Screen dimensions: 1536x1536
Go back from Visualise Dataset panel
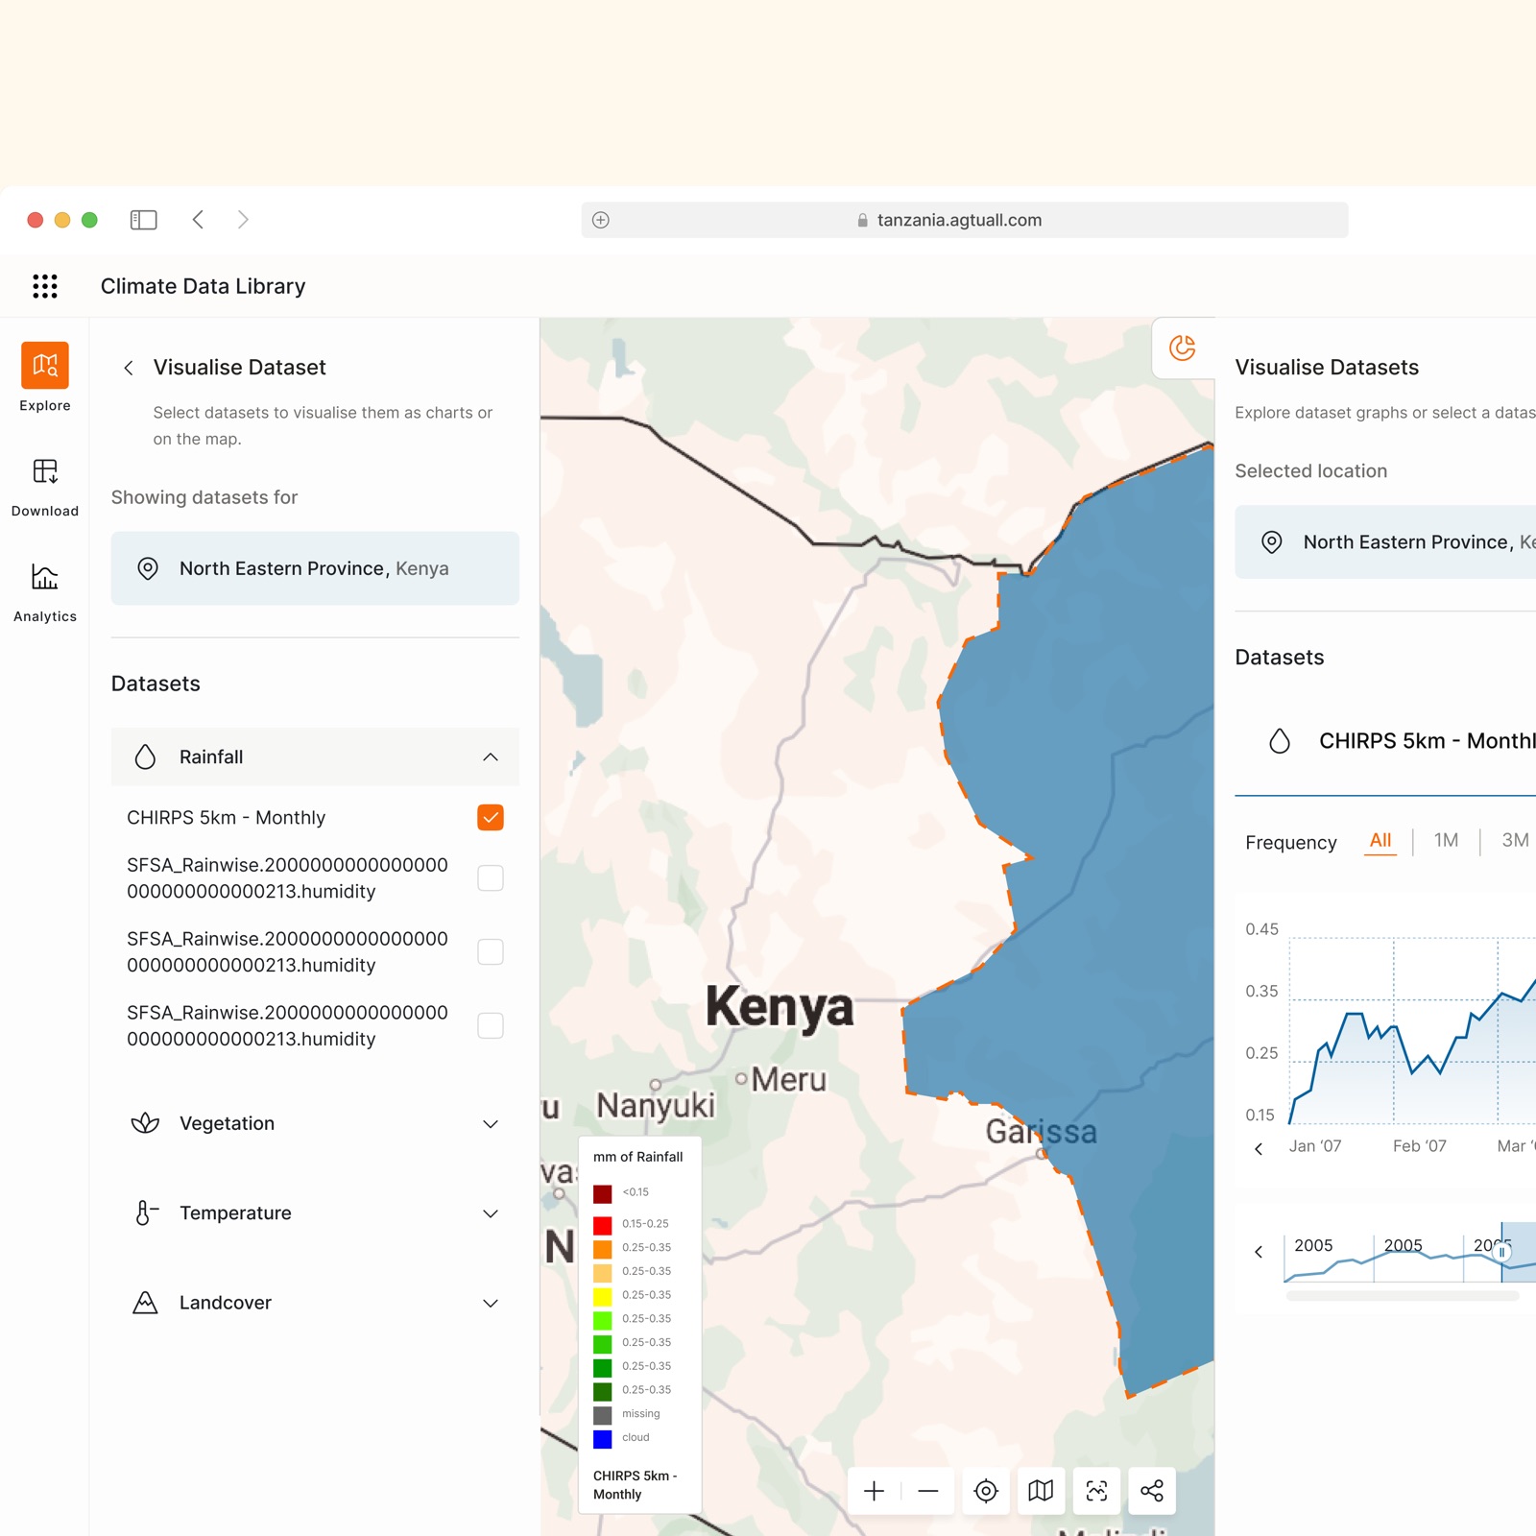point(129,368)
